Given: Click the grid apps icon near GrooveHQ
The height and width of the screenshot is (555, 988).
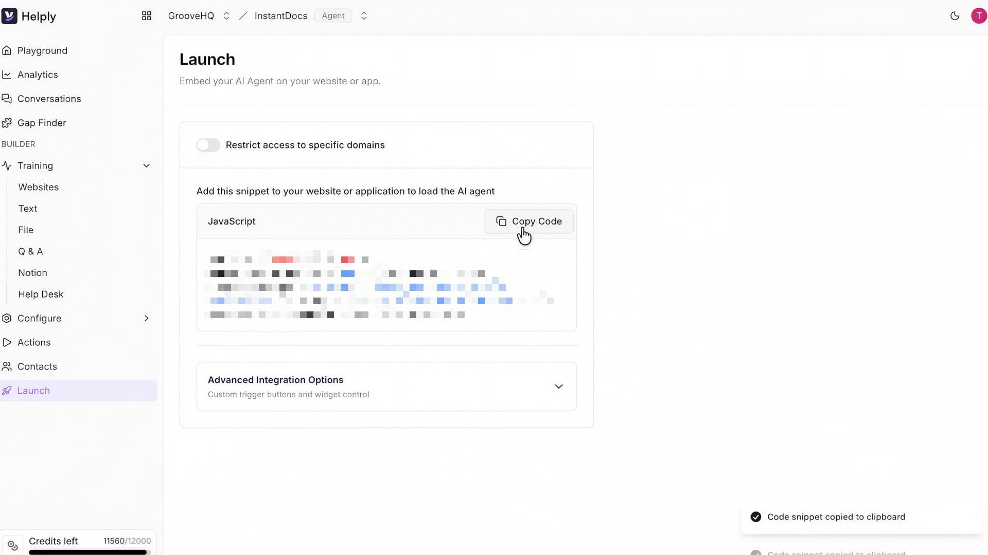Looking at the screenshot, I should [146, 16].
